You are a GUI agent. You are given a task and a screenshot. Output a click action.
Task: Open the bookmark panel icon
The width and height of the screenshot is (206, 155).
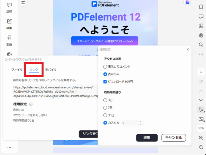(x=201, y=7)
